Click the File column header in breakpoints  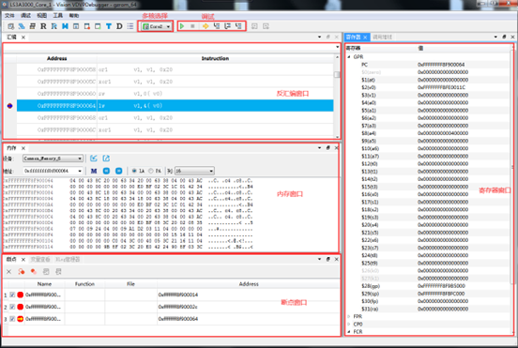(130, 284)
